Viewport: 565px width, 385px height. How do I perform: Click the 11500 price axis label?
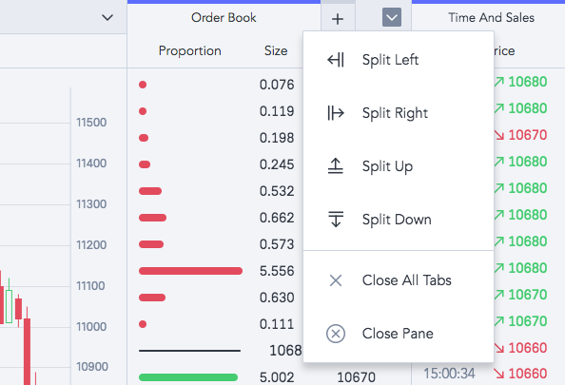(x=91, y=123)
